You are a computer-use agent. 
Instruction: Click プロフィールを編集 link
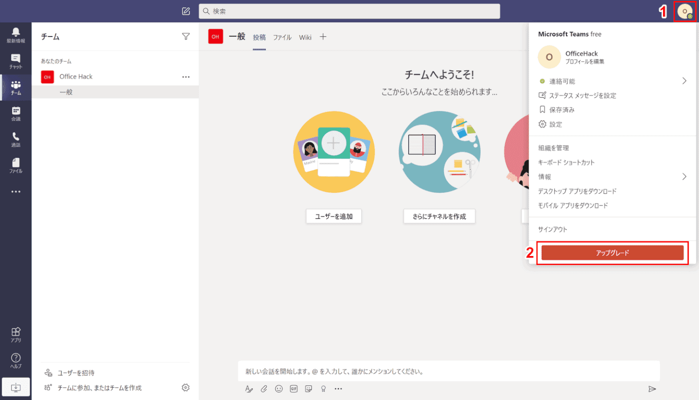pos(584,62)
